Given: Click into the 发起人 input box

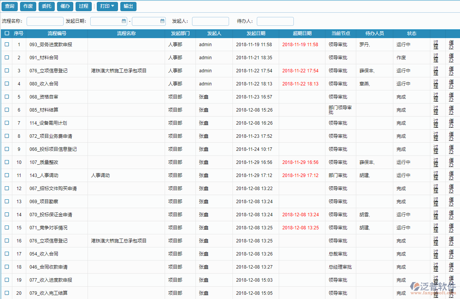Looking at the screenshot, I should coord(210,22).
